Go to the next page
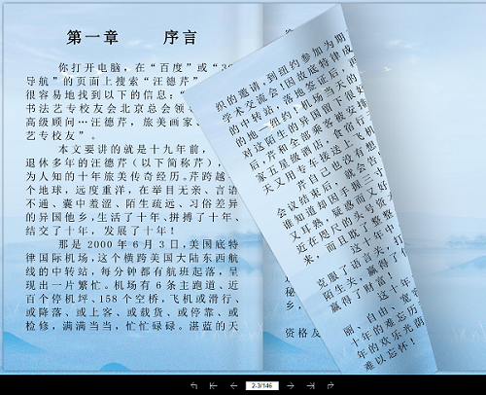Image resolution: width=486 pixels, height=395 pixels. [x=291, y=385]
